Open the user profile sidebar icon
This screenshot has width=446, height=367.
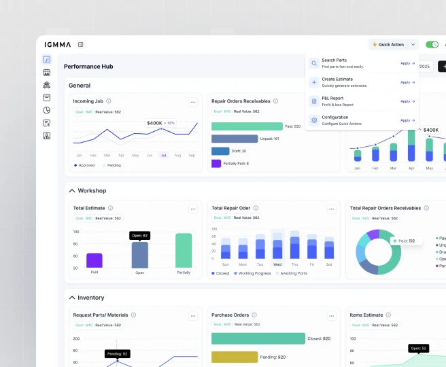coord(47,136)
